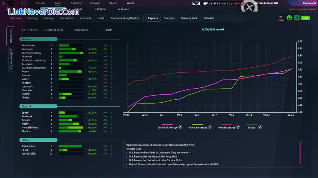Click the player portrait avatar icon

281,18
